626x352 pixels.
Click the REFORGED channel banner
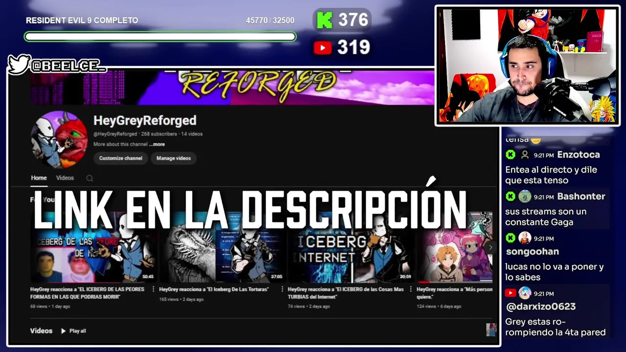click(232, 88)
